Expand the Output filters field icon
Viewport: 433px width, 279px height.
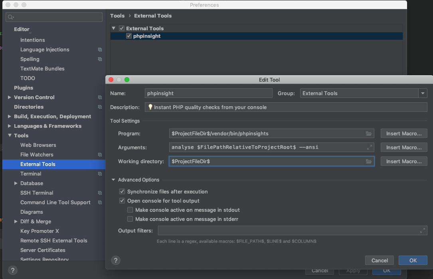(423, 230)
